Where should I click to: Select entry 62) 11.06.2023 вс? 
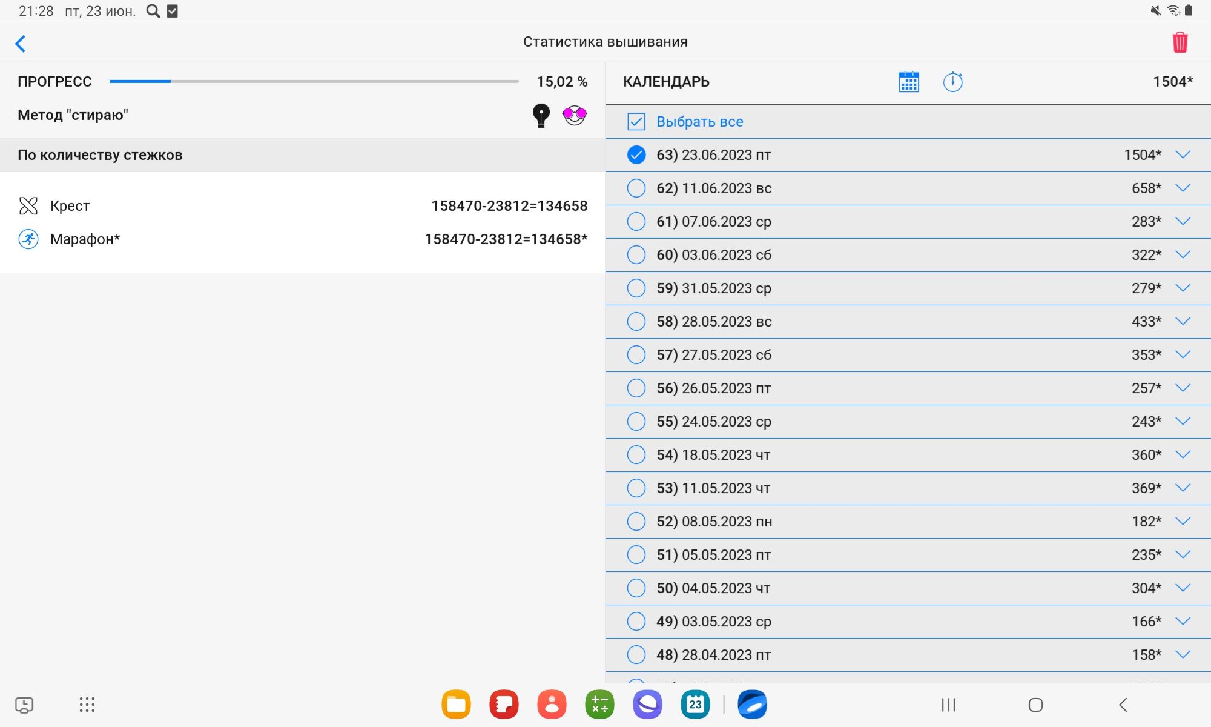click(636, 188)
